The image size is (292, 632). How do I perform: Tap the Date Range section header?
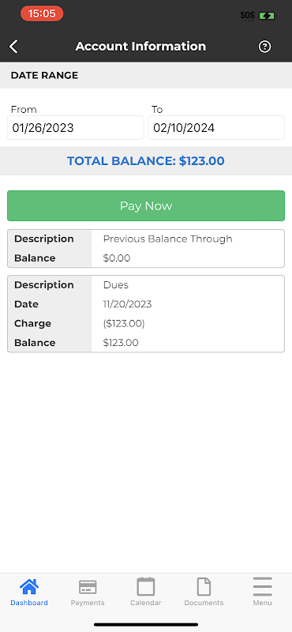tap(45, 75)
